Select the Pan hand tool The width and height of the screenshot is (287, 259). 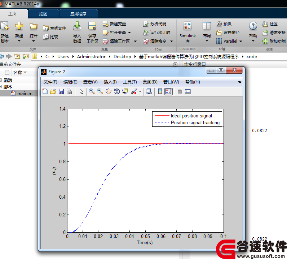point(109,91)
